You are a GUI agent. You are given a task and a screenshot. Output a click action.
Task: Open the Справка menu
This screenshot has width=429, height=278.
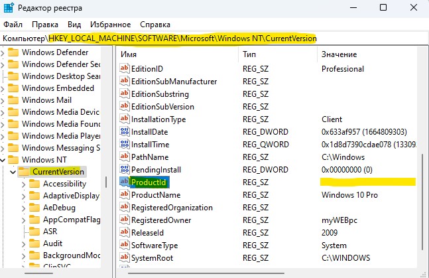coord(155,25)
